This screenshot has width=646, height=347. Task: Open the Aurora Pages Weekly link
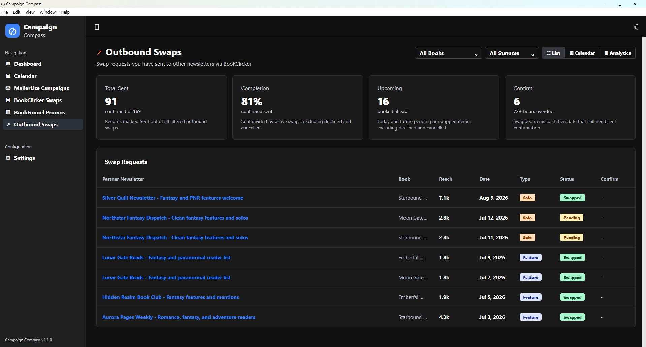pyautogui.click(x=179, y=317)
